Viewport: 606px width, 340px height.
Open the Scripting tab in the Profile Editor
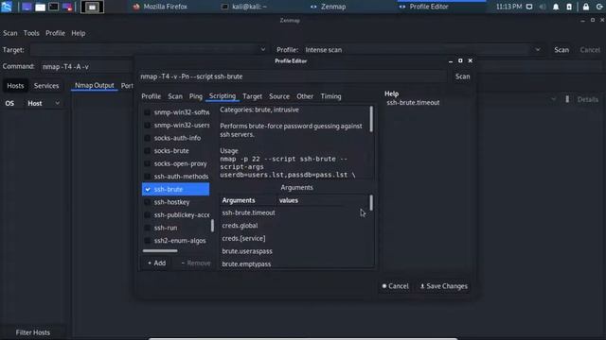[223, 96]
